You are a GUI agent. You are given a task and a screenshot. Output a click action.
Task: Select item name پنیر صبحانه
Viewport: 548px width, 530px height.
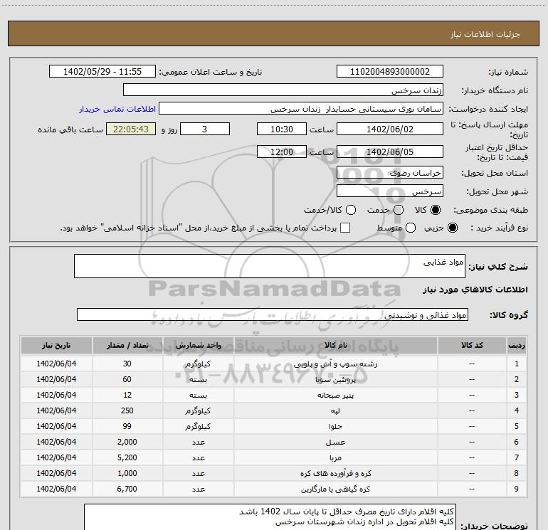(335, 395)
